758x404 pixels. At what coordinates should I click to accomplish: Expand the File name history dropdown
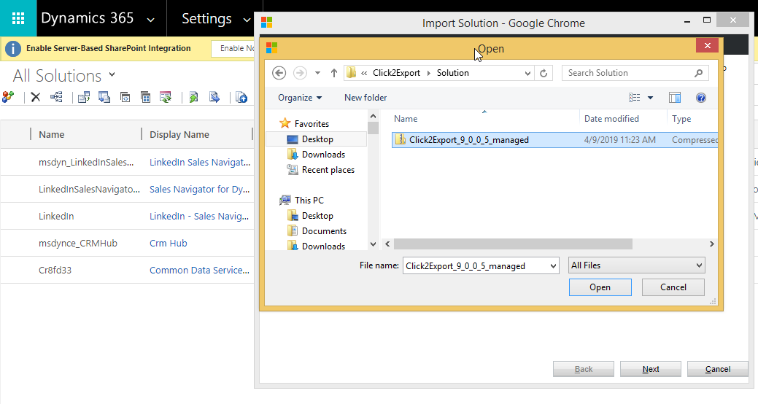pos(553,265)
